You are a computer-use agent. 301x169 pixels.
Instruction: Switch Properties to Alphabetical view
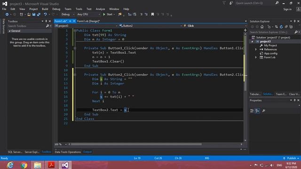tap(257, 111)
